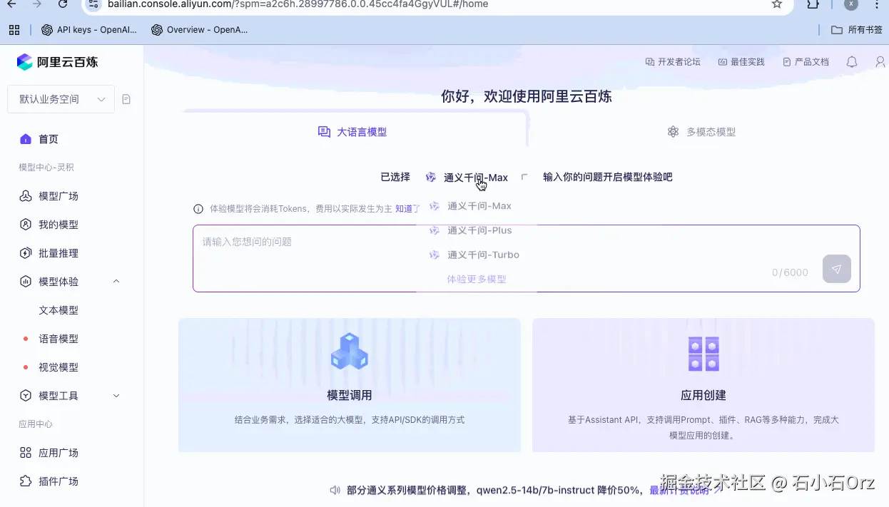Open the user account icon
The image size is (889, 507).
pos(880,62)
